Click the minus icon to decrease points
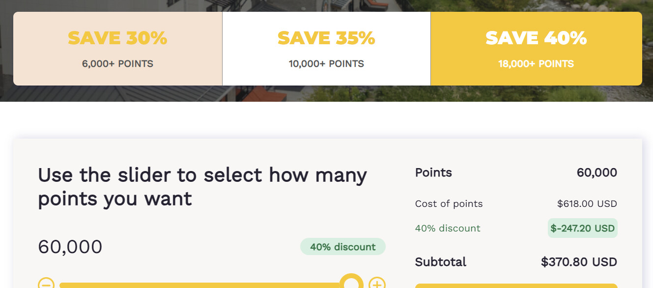Image resolution: width=653 pixels, height=288 pixels. coord(46,284)
